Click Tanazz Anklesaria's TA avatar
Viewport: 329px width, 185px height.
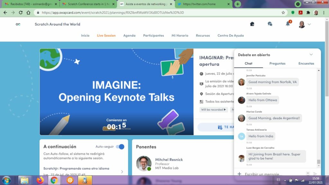coord(241,136)
